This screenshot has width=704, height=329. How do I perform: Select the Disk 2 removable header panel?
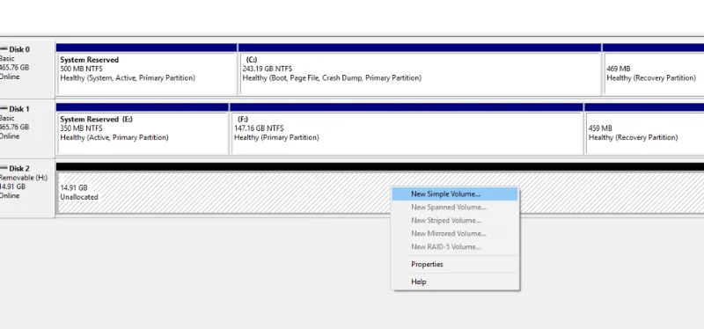[x=27, y=188]
